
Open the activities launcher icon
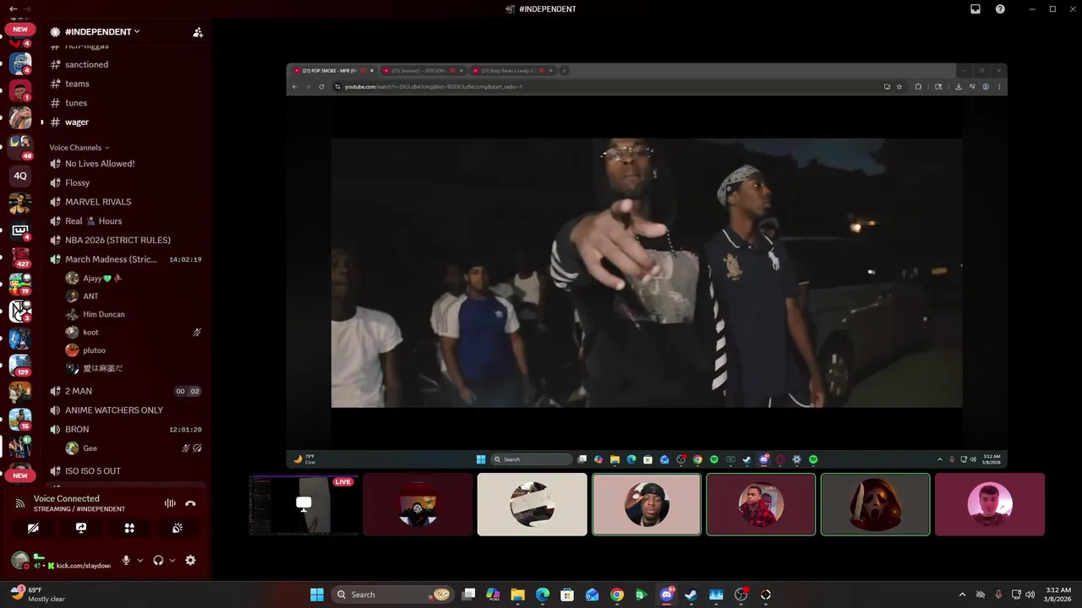point(129,528)
